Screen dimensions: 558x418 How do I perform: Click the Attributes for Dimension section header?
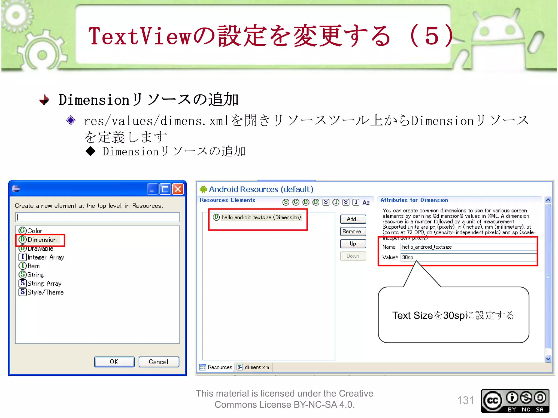coord(414,200)
